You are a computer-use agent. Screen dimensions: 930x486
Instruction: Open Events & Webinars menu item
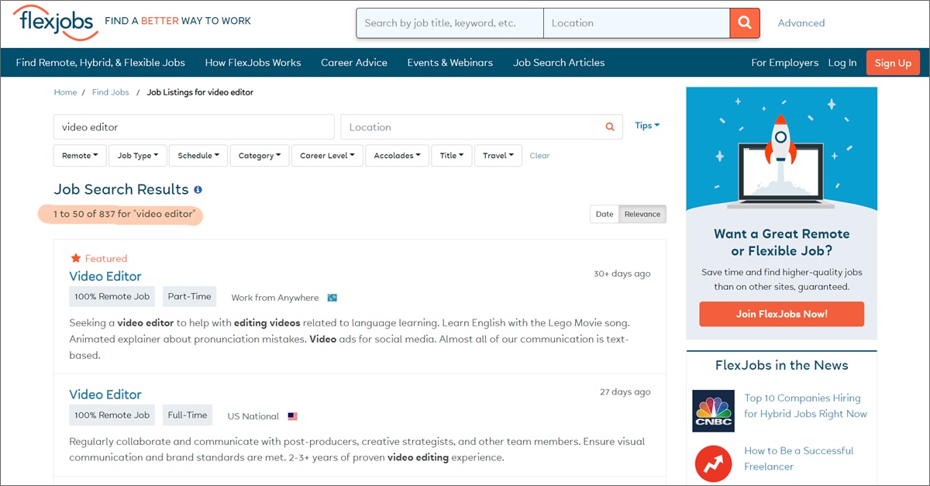click(x=450, y=63)
